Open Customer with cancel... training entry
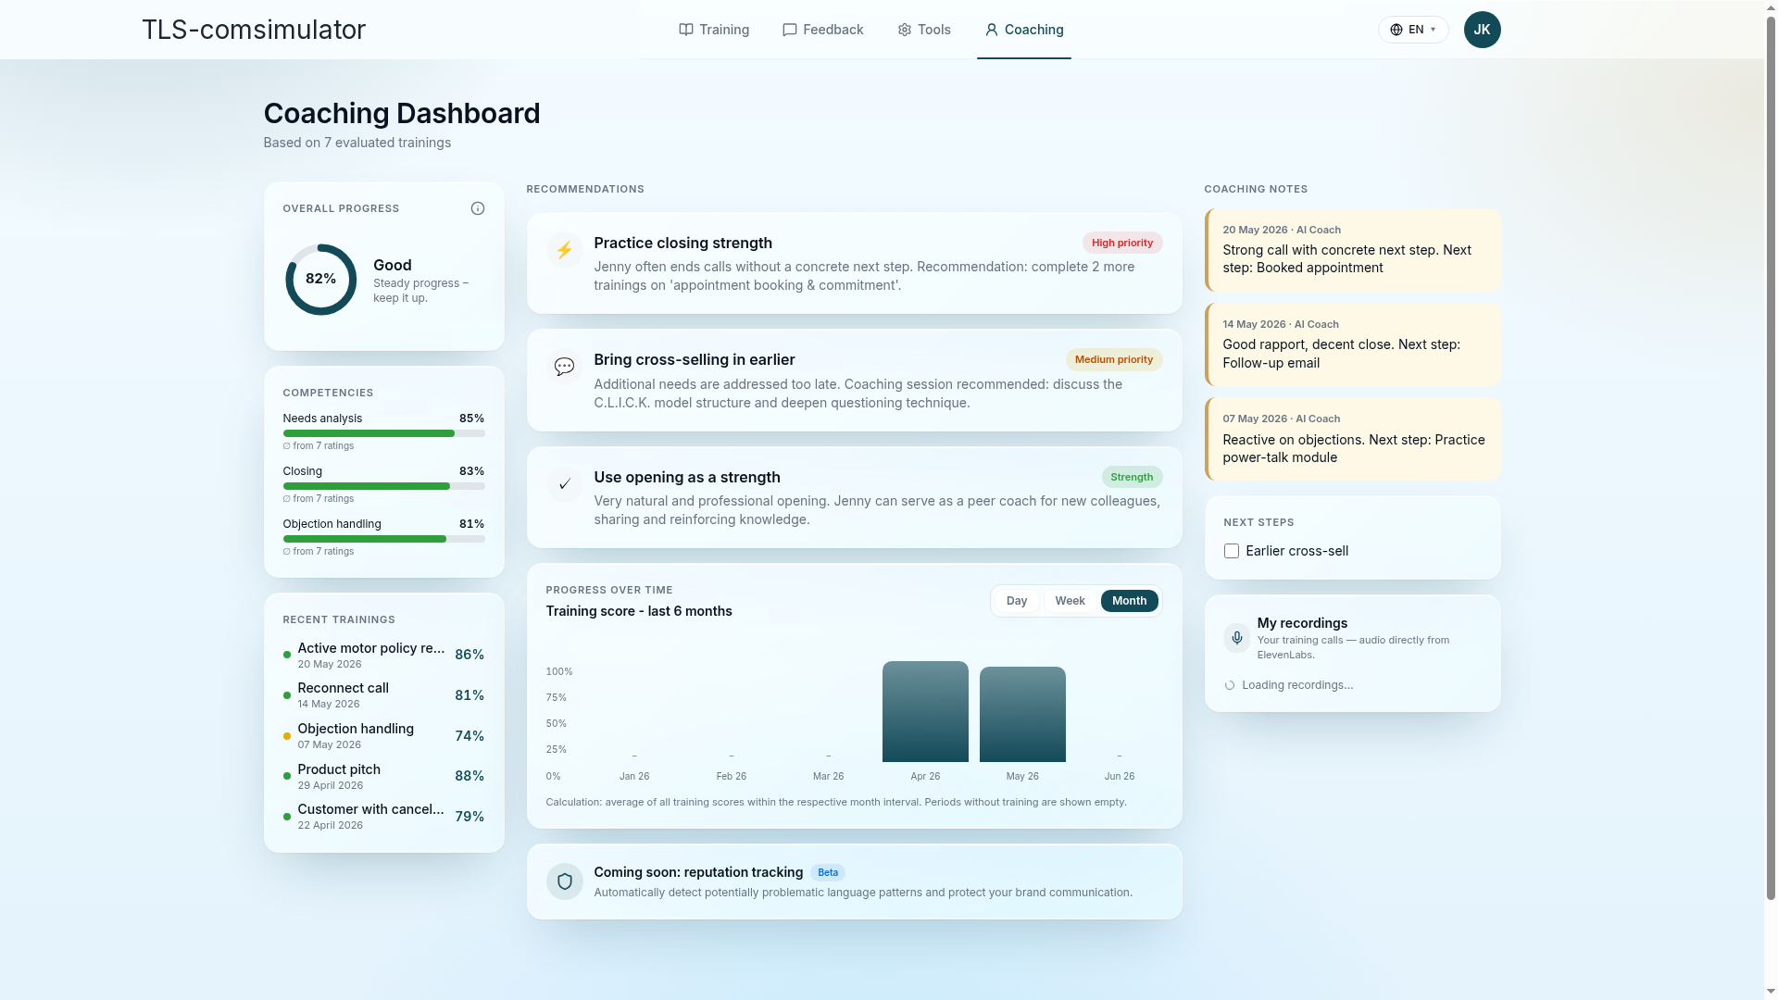This screenshot has width=1778, height=1000. point(383,817)
